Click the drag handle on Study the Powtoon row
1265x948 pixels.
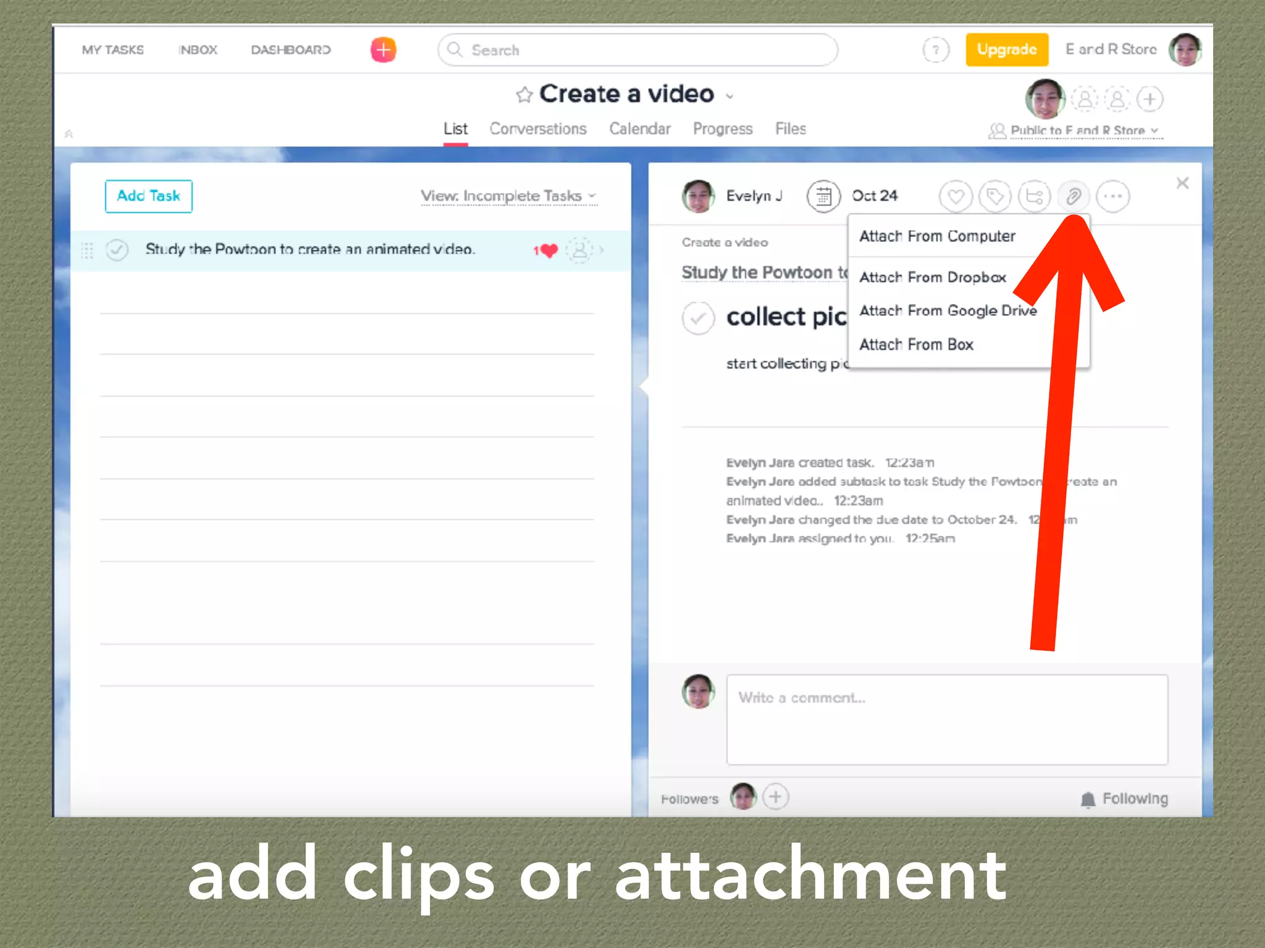(87, 250)
